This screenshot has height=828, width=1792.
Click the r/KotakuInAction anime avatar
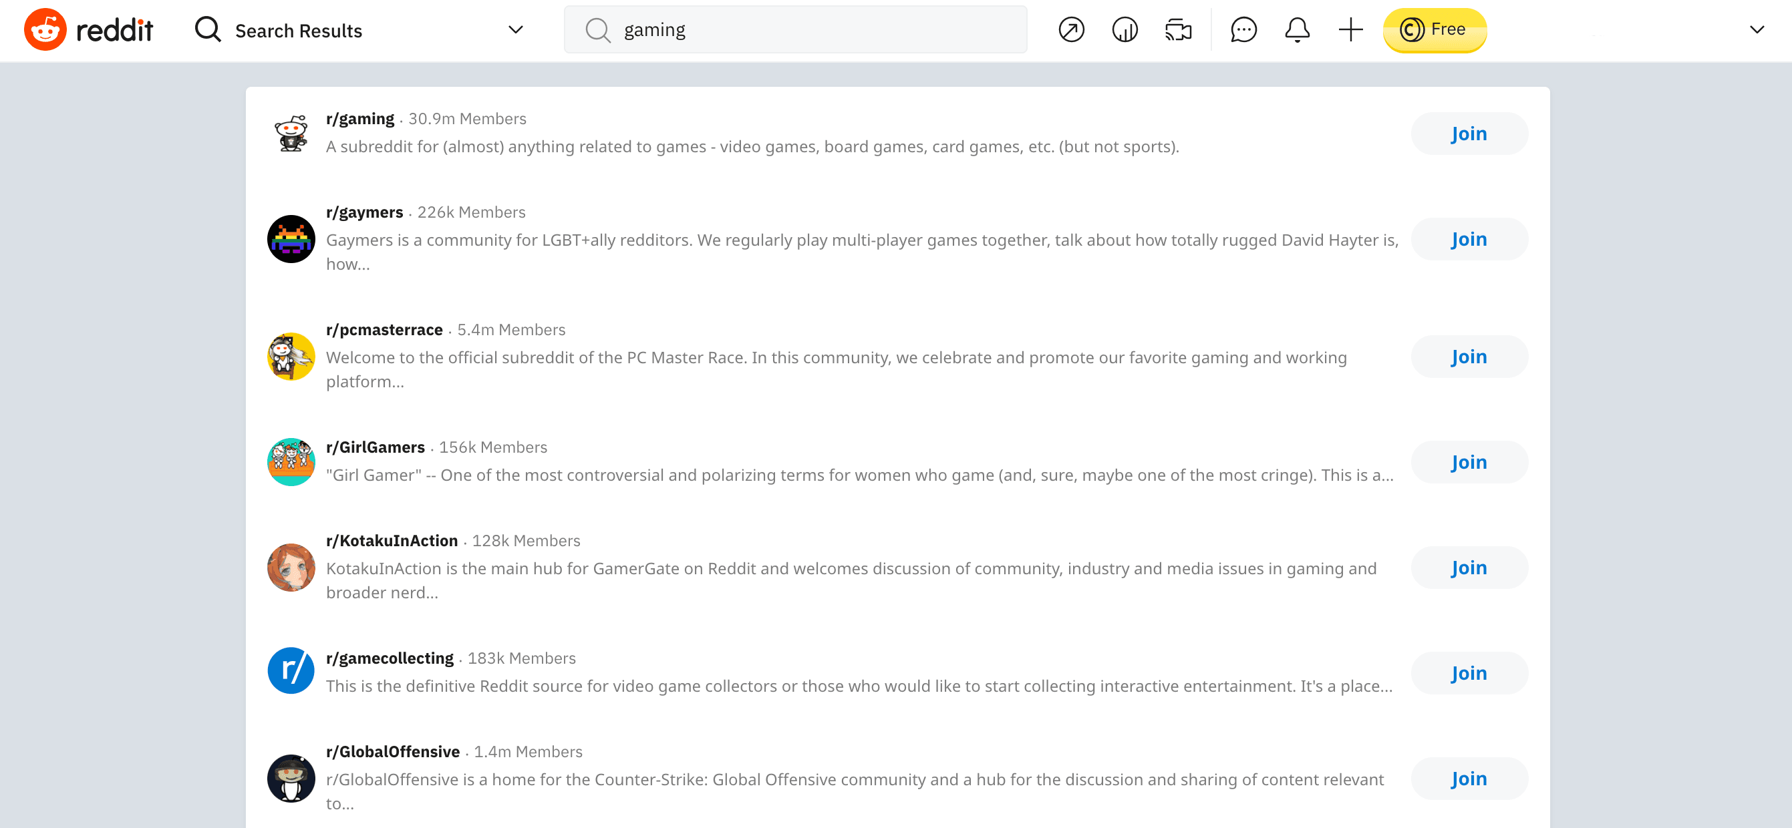point(291,568)
